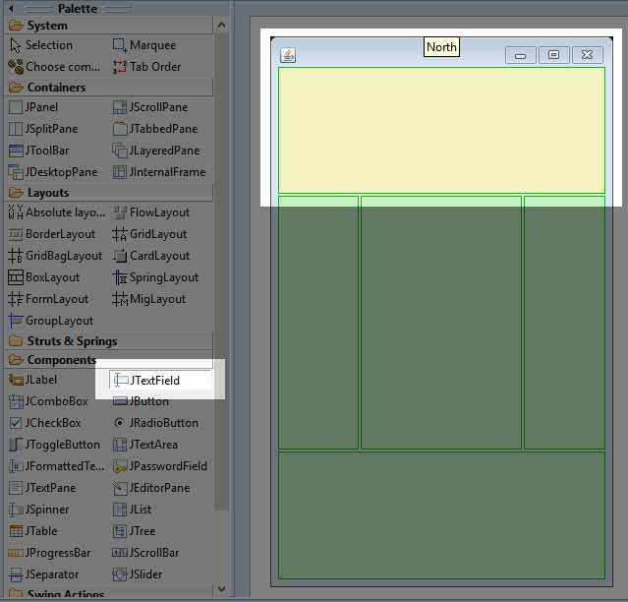Viewport: 628px width, 602px height.
Task: Apply BoxLayout from palette
Action: pyautogui.click(x=44, y=277)
